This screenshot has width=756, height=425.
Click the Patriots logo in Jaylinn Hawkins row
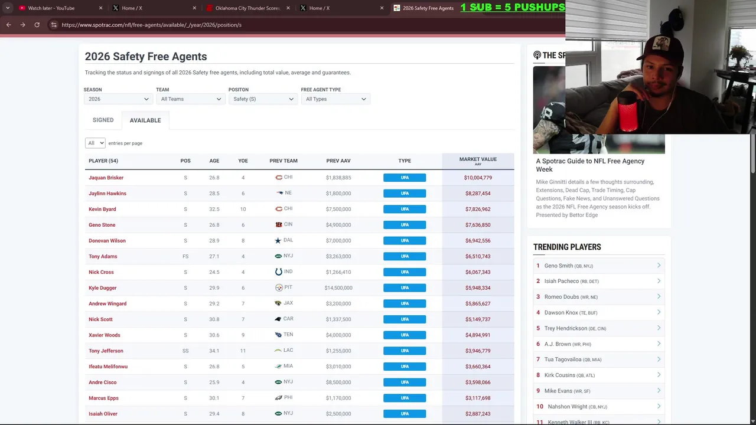click(x=279, y=193)
